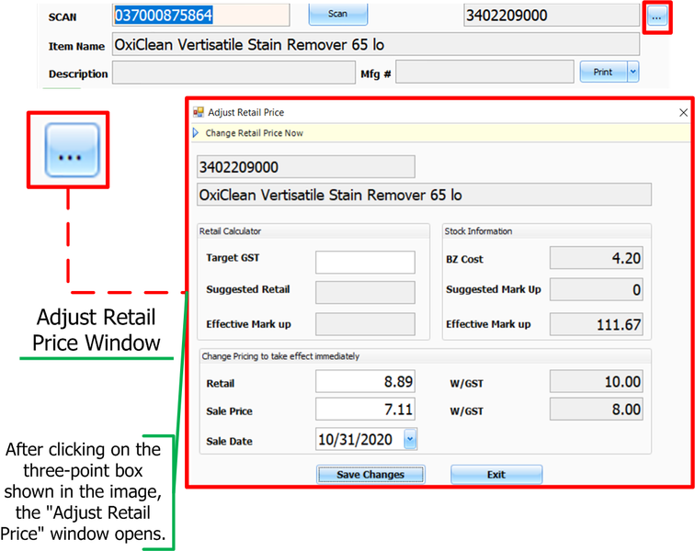Select the SCAN barcode input field

point(200,15)
